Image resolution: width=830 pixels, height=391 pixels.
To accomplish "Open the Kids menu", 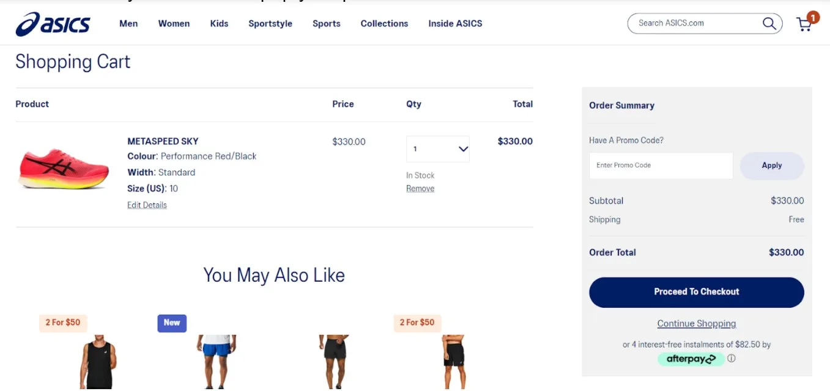I will point(219,24).
